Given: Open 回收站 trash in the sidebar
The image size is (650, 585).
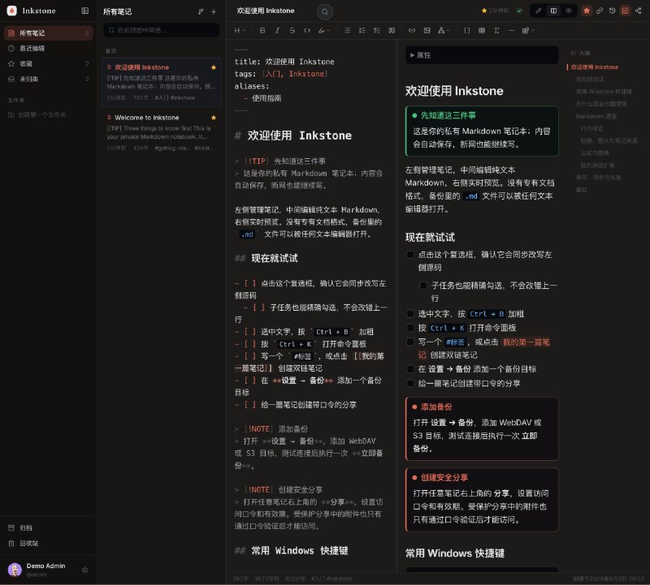Looking at the screenshot, I should coord(49,543).
